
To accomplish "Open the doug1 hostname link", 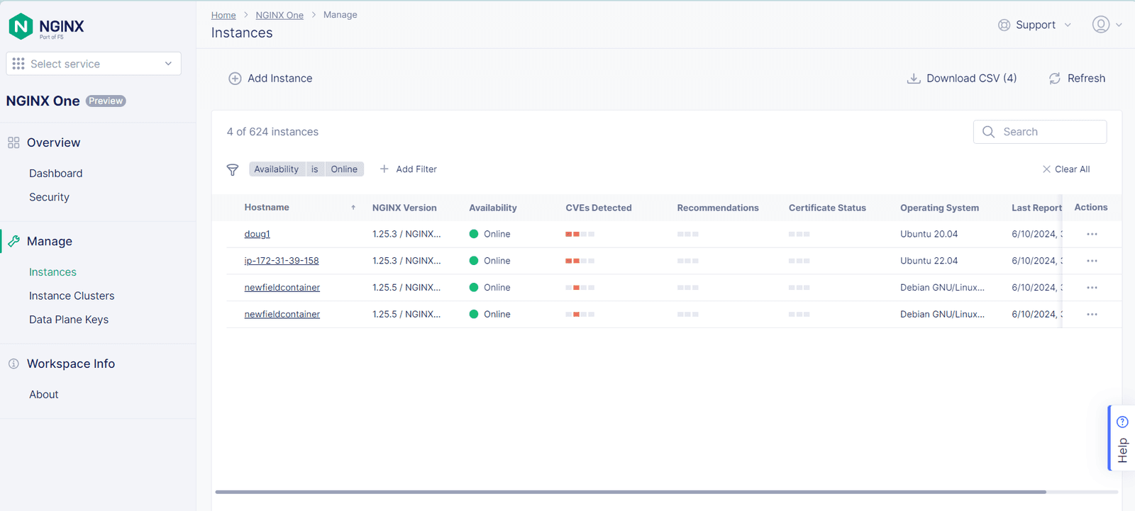I will (x=257, y=235).
